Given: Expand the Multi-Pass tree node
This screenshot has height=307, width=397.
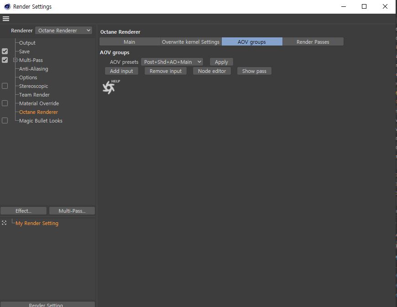Looking at the screenshot, I should pos(15,60).
